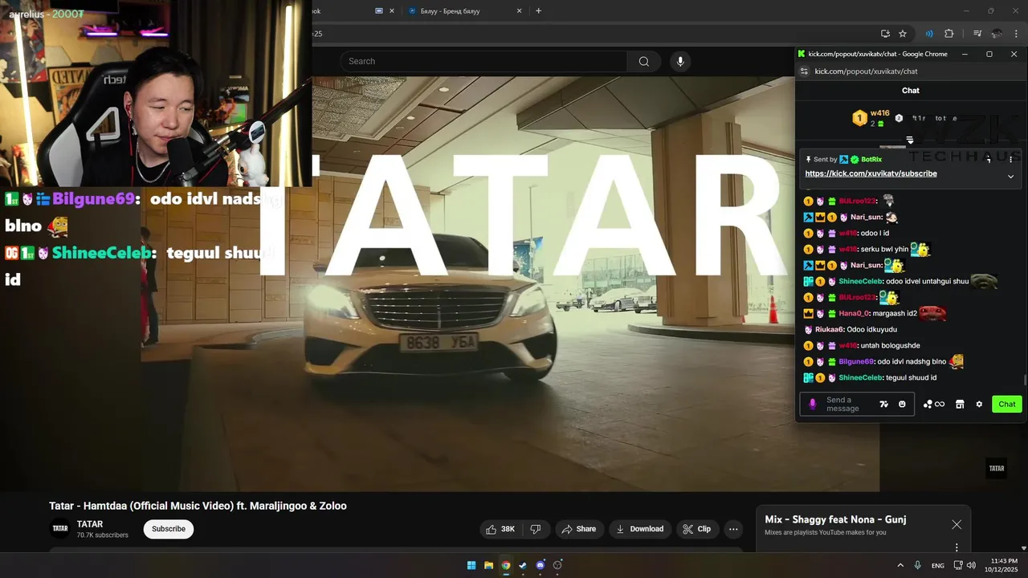Open Kick chat settings gear
This screenshot has height=578, width=1028.
point(979,404)
